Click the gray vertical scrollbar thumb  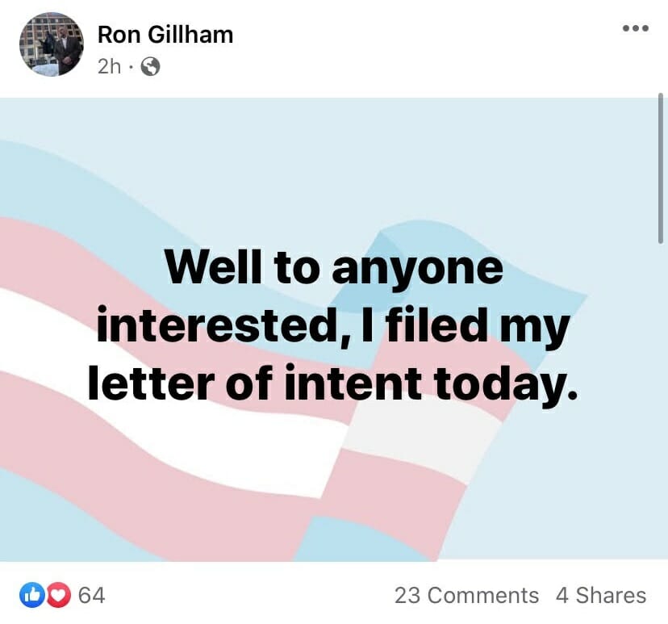pos(661,168)
